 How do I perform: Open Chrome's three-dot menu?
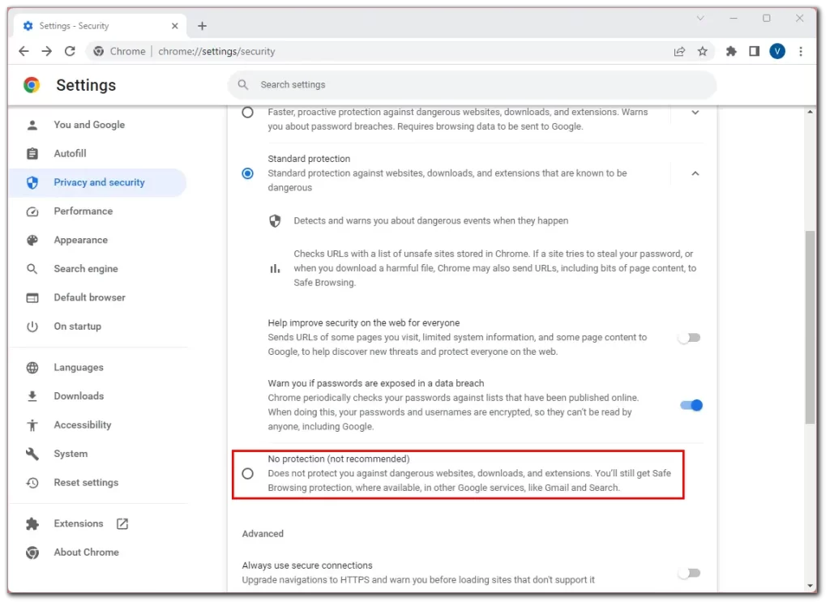point(800,51)
